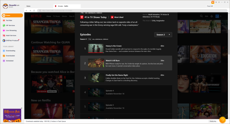Open the Halloween Sale promotion banner
The image size is (230, 124).
tap(12, 116)
